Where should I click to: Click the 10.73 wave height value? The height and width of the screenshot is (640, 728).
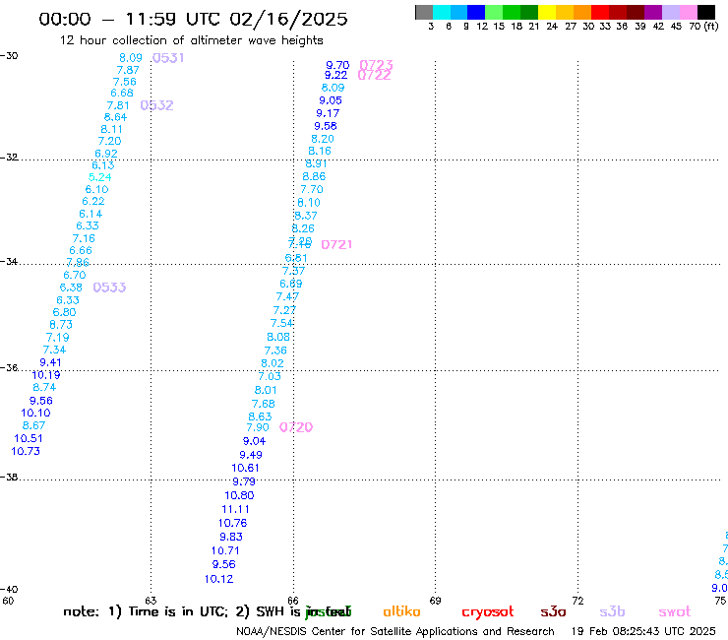[x=26, y=451]
